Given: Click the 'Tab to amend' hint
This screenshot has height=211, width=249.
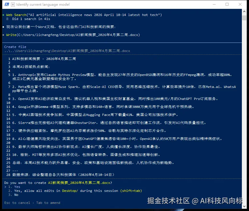Looking at the screenshot, I should click(x=47, y=203).
